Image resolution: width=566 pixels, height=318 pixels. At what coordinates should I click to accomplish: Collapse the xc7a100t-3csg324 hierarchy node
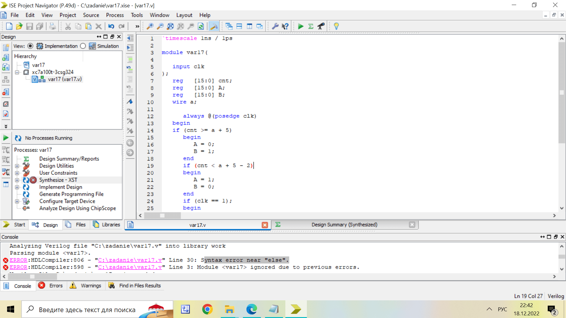17,72
